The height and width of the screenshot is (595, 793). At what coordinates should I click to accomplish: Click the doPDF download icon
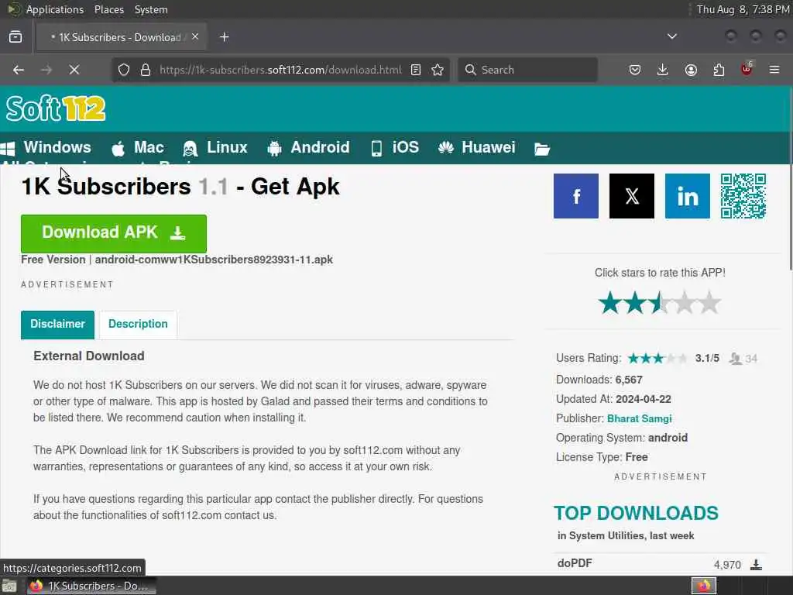point(756,564)
